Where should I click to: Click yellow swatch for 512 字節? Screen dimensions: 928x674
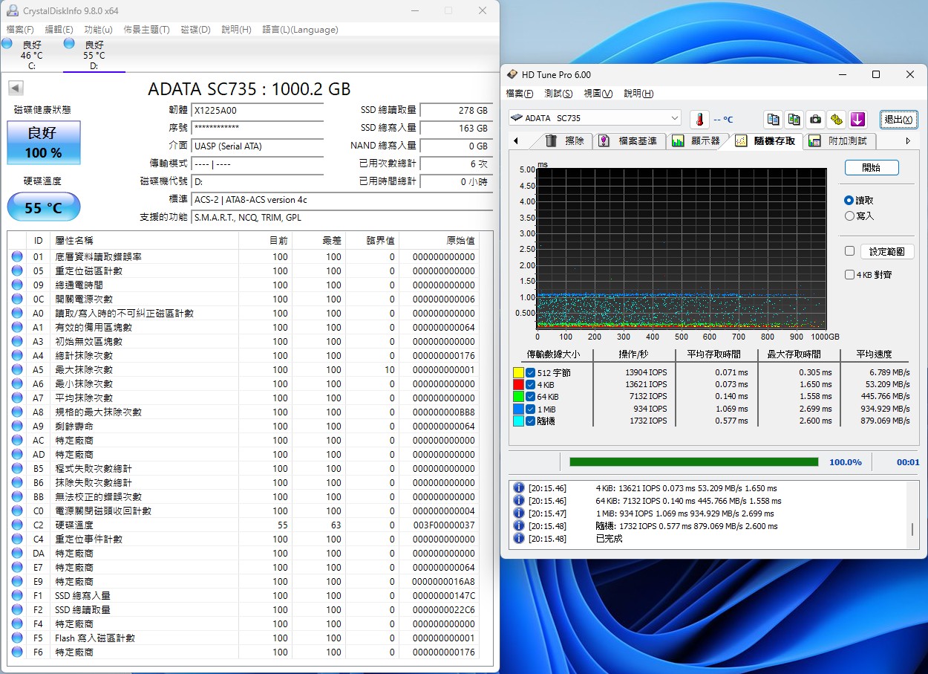tap(518, 373)
